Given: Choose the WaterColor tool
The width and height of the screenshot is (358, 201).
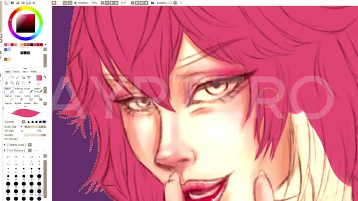Looking at the screenshot, I should tap(38, 91).
